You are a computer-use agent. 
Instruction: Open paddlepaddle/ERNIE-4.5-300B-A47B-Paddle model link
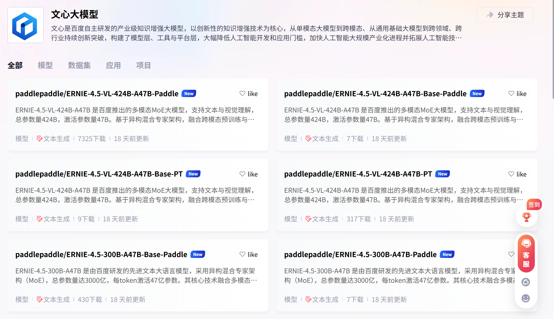tap(361, 254)
